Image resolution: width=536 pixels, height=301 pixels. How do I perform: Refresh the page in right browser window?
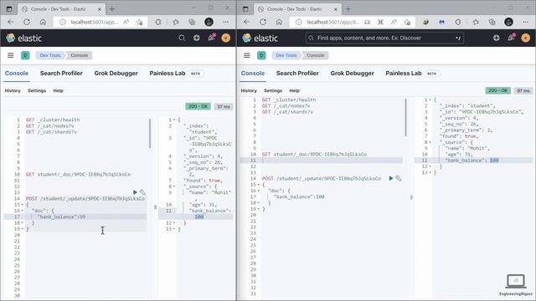pos(263,22)
